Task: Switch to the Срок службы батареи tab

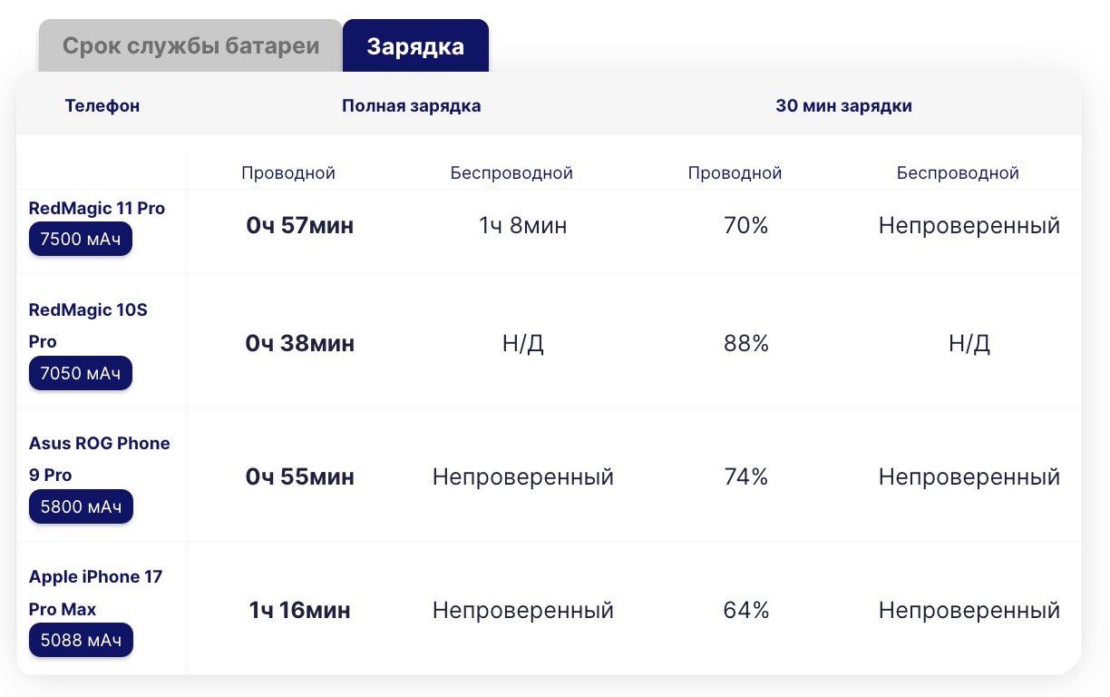Action: coord(190,46)
